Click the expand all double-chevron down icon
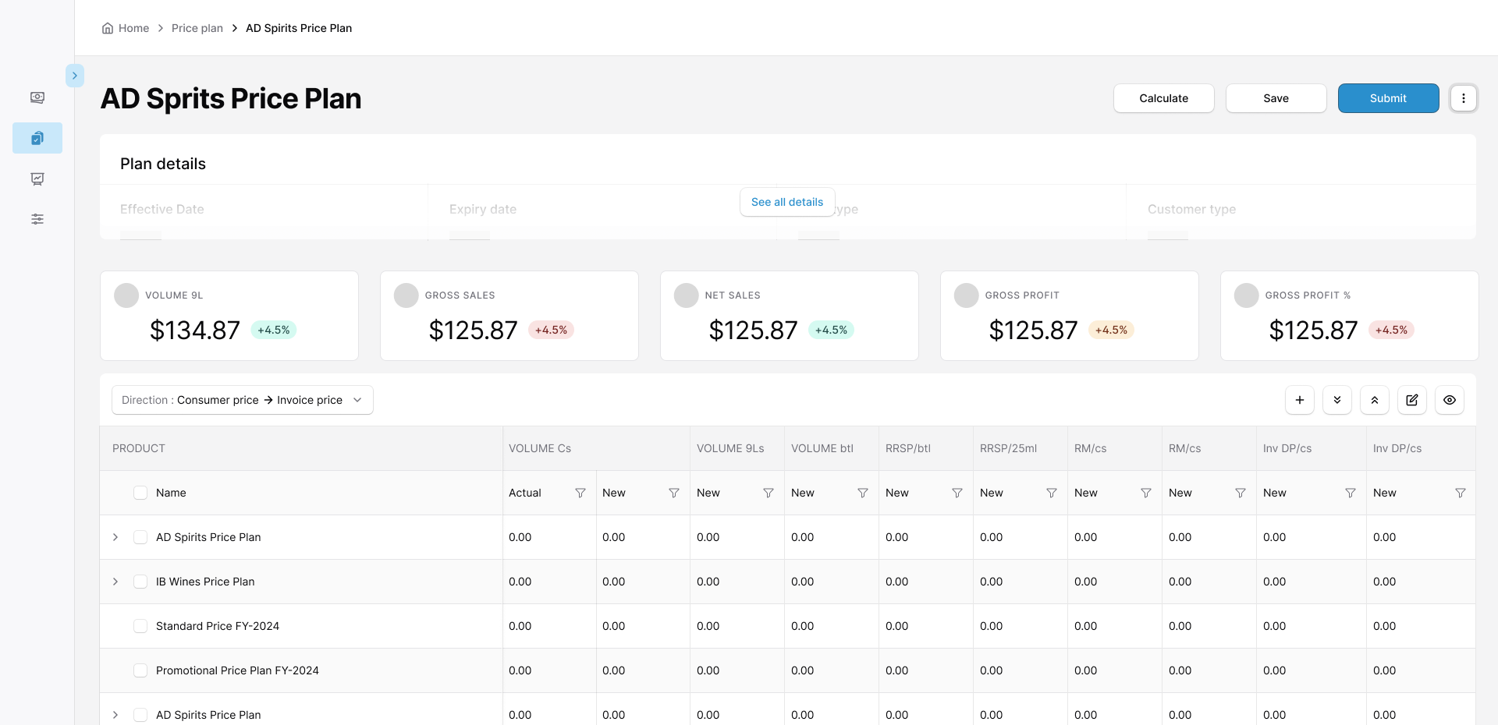1498x725 pixels. [x=1336, y=400]
